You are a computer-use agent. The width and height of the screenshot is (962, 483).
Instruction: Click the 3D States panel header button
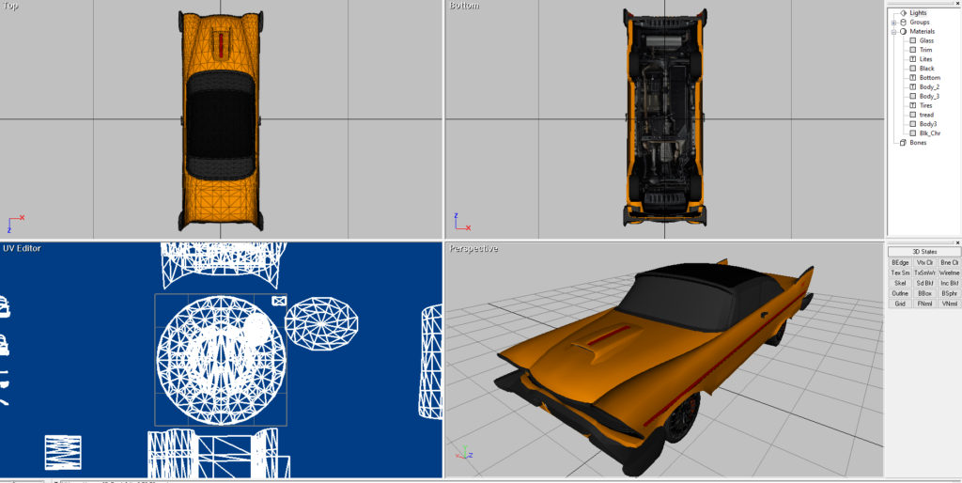click(923, 252)
